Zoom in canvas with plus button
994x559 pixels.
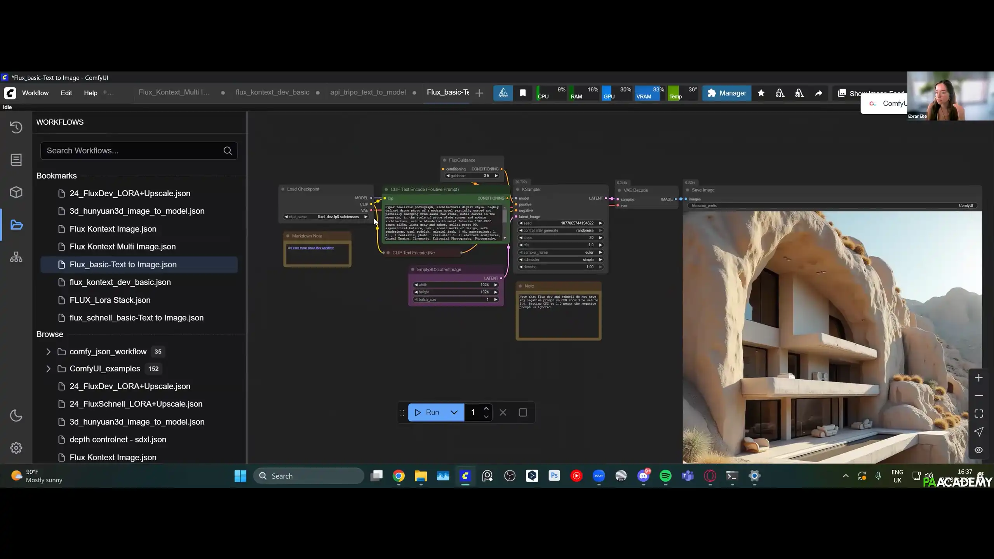click(x=978, y=378)
